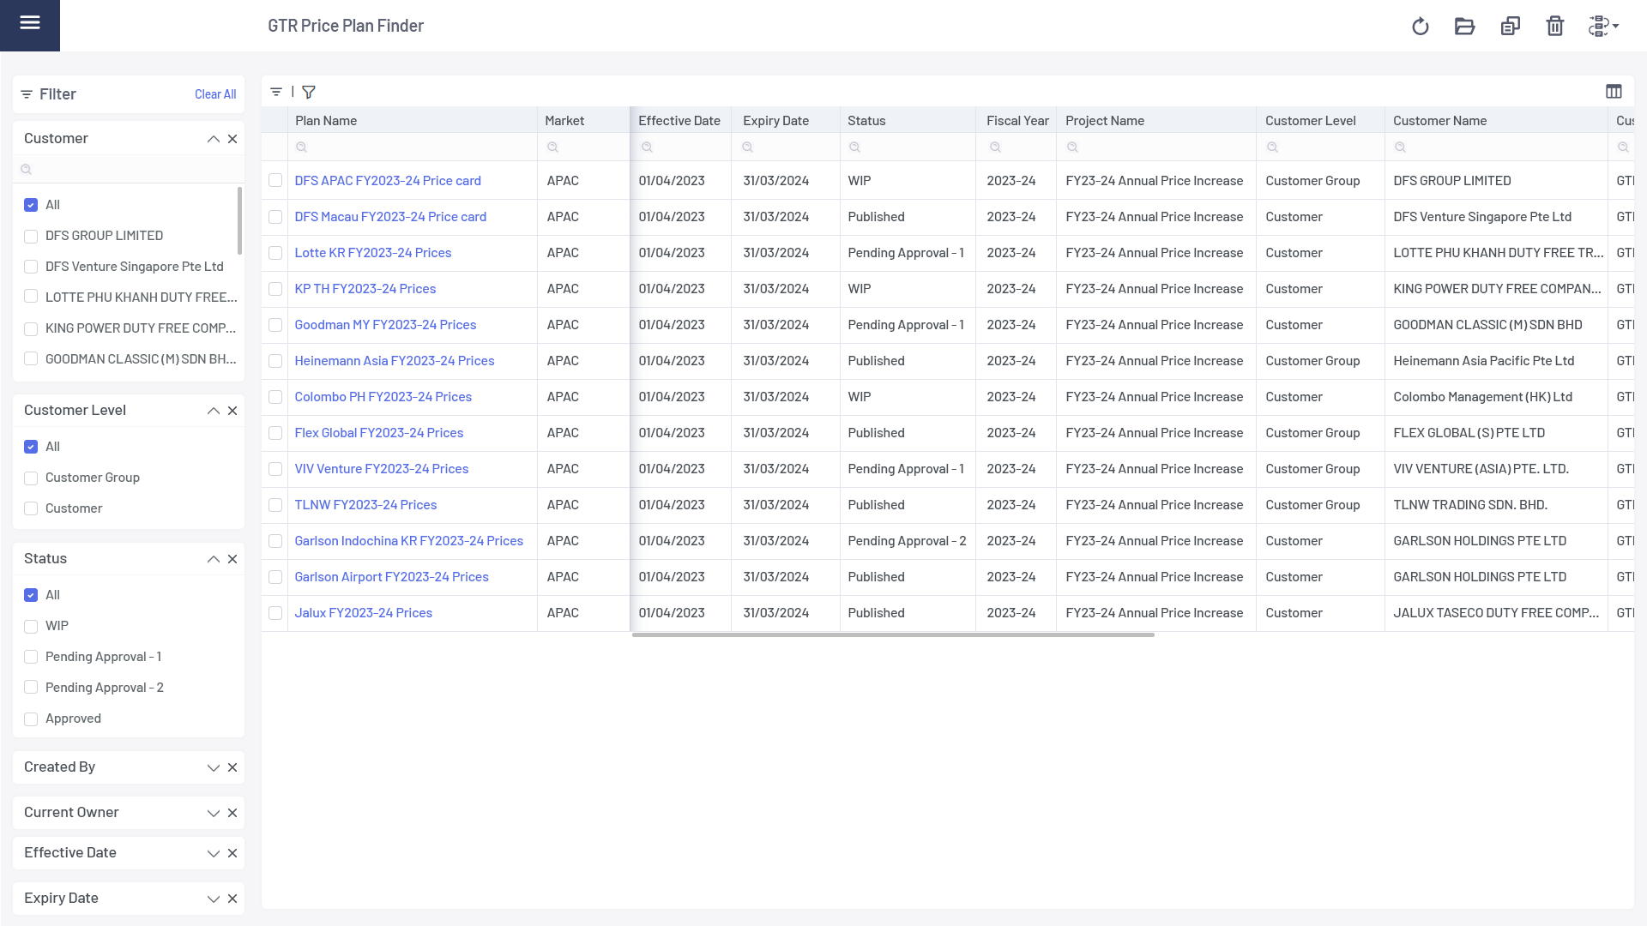Check the DFS GROUP LIMITED customer checkbox
The image size is (1647, 926).
coord(31,236)
